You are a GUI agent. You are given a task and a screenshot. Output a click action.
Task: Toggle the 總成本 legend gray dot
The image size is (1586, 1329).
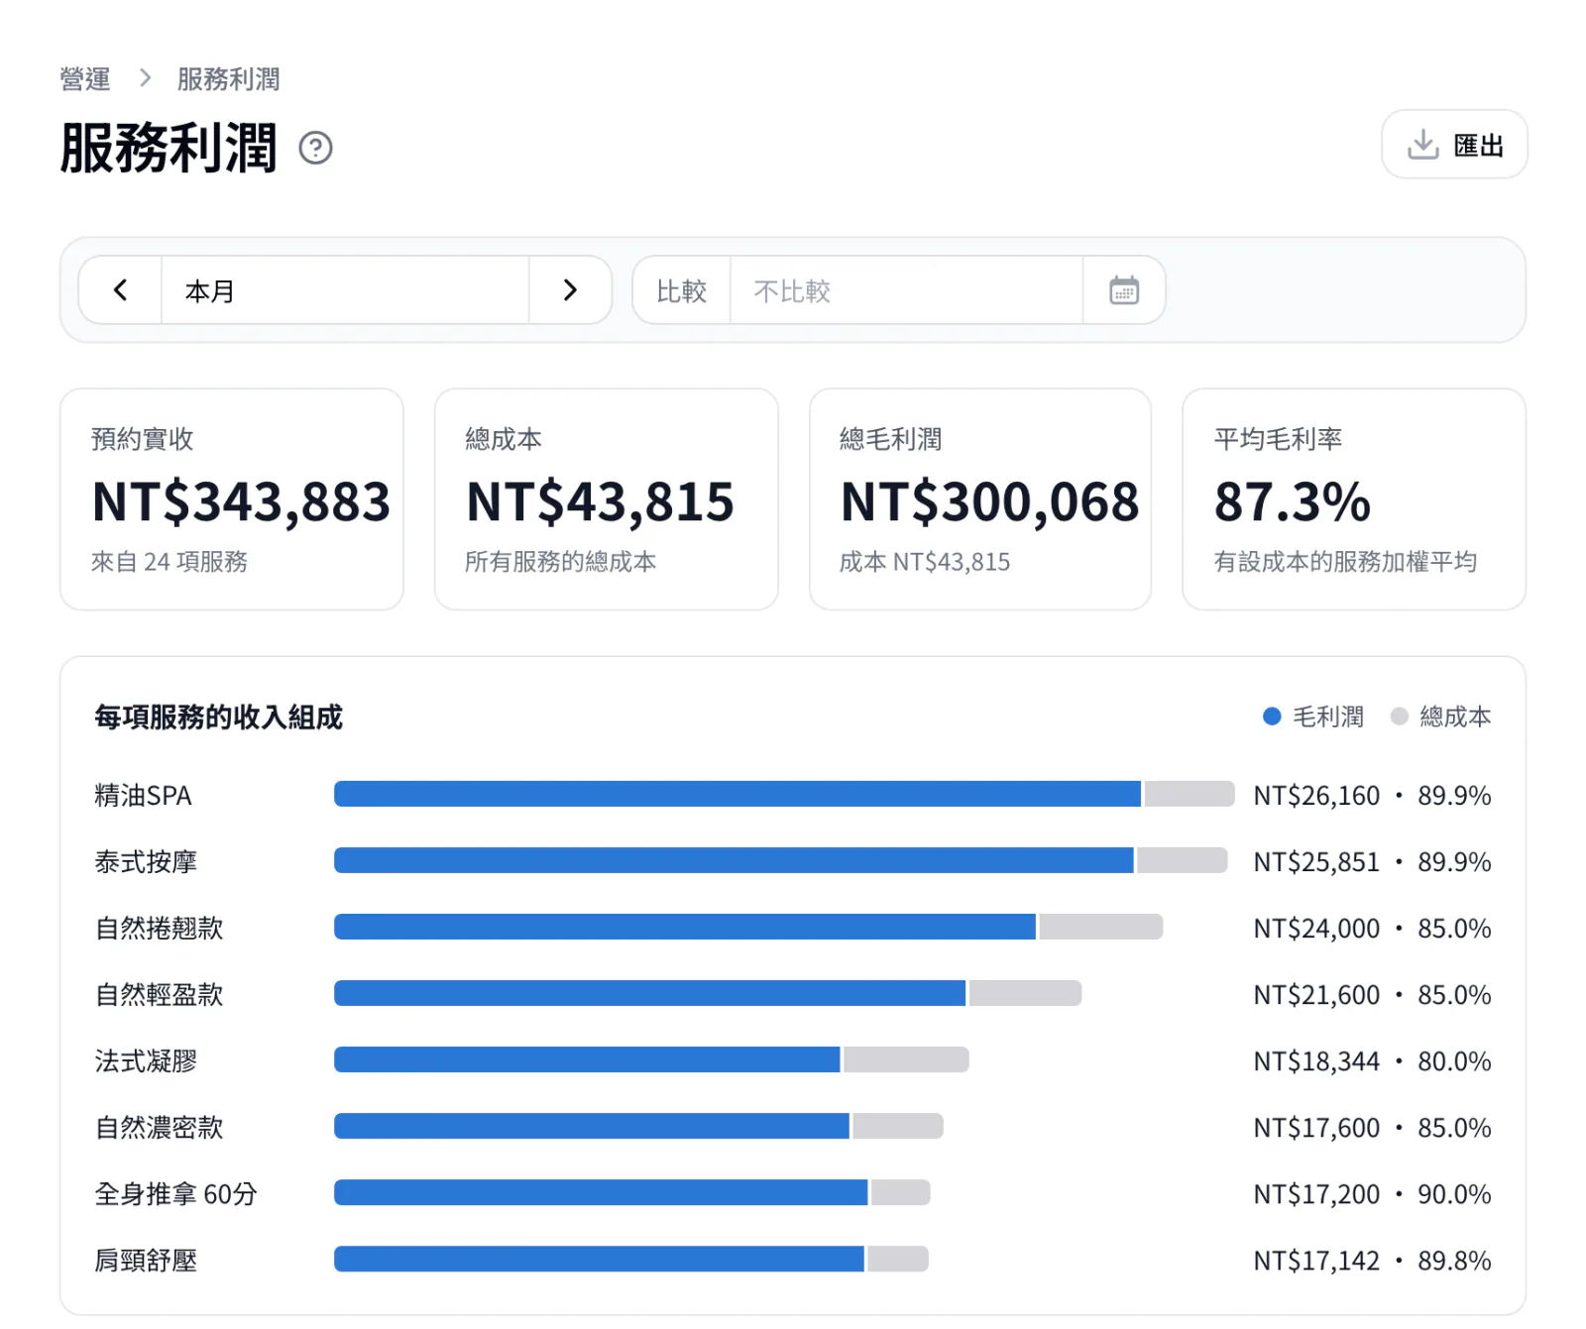tap(1399, 717)
